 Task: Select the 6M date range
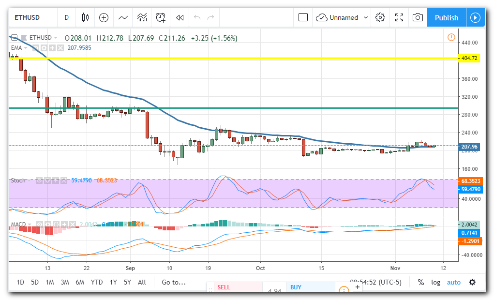coord(80,282)
